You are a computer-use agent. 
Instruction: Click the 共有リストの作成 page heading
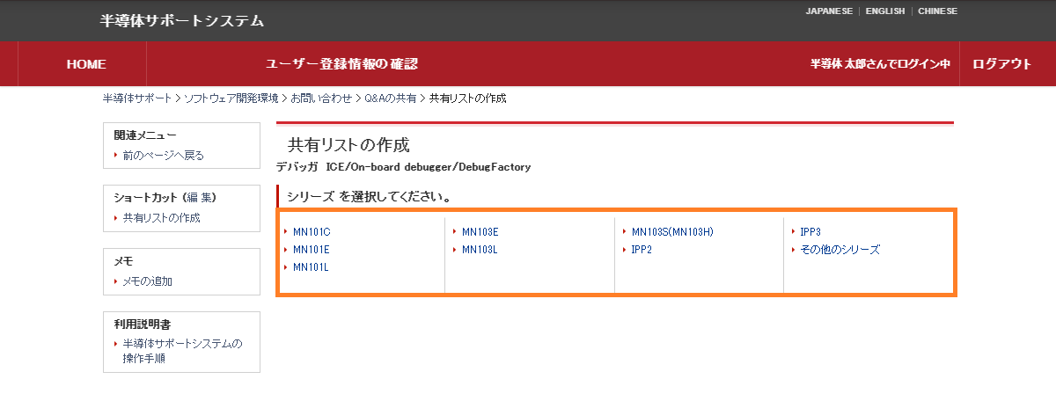pyautogui.click(x=348, y=145)
